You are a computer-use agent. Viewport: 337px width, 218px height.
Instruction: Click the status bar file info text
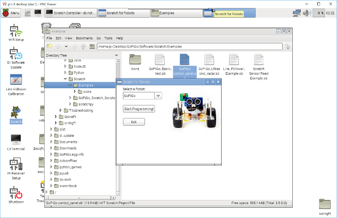(x=90, y=203)
